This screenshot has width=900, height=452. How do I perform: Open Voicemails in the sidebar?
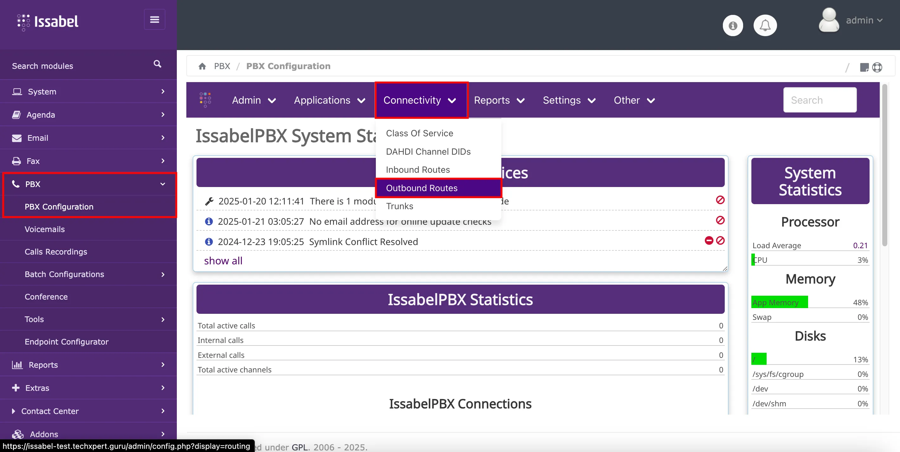[44, 229]
